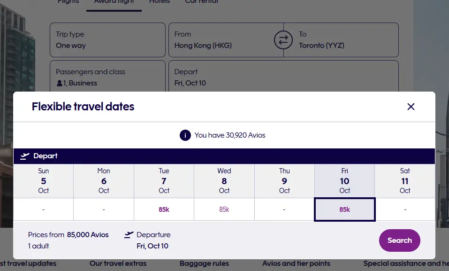
Task: Choose the Friday Oct 10 85k fare
Action: coord(344,209)
